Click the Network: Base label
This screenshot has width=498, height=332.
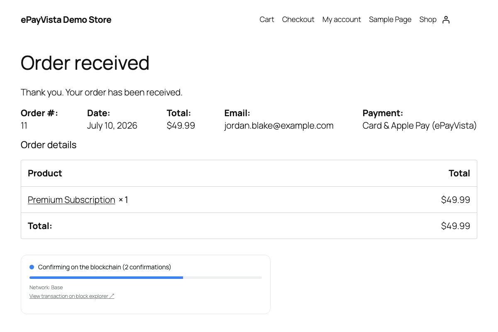click(x=46, y=287)
